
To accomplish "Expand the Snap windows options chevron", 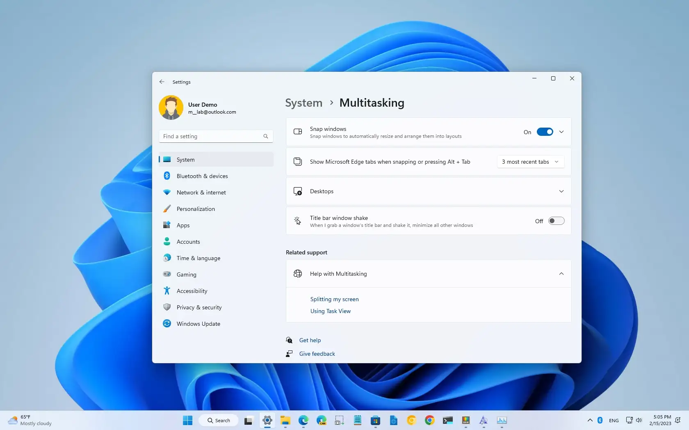I will [x=561, y=132].
